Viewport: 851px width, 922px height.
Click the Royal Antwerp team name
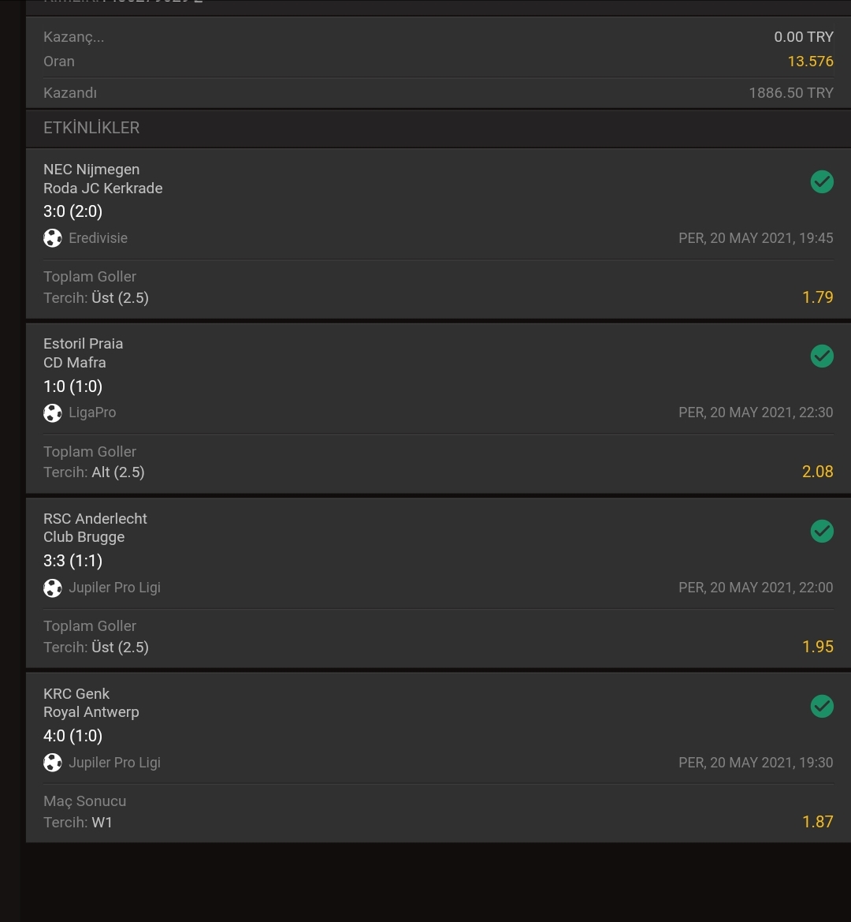coord(91,712)
